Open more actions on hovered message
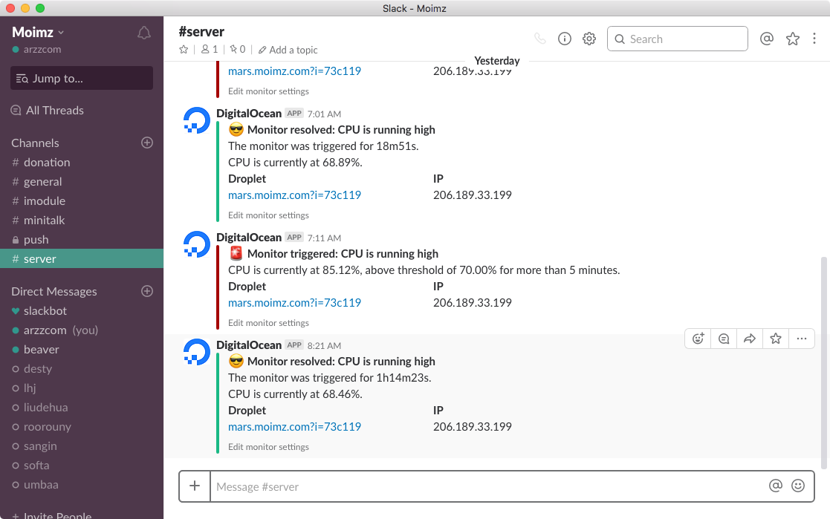This screenshot has height=519, width=830. 801,339
